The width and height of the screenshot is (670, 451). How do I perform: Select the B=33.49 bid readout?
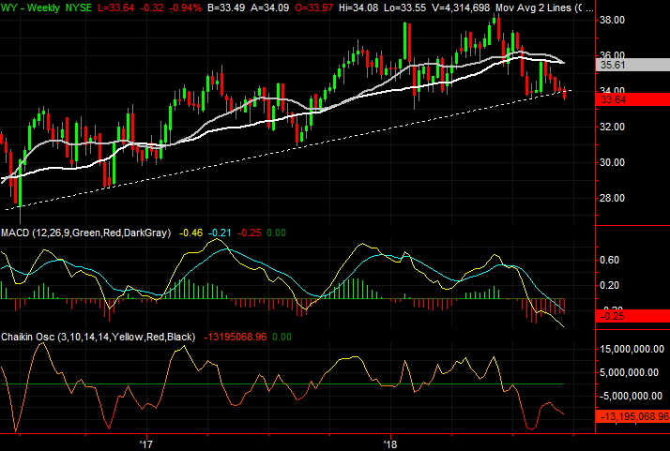[x=226, y=8]
